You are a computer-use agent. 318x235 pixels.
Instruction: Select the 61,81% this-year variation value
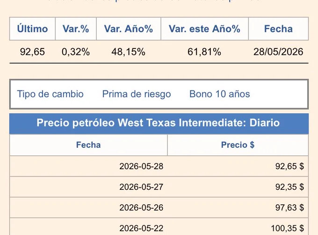pyautogui.click(x=204, y=52)
